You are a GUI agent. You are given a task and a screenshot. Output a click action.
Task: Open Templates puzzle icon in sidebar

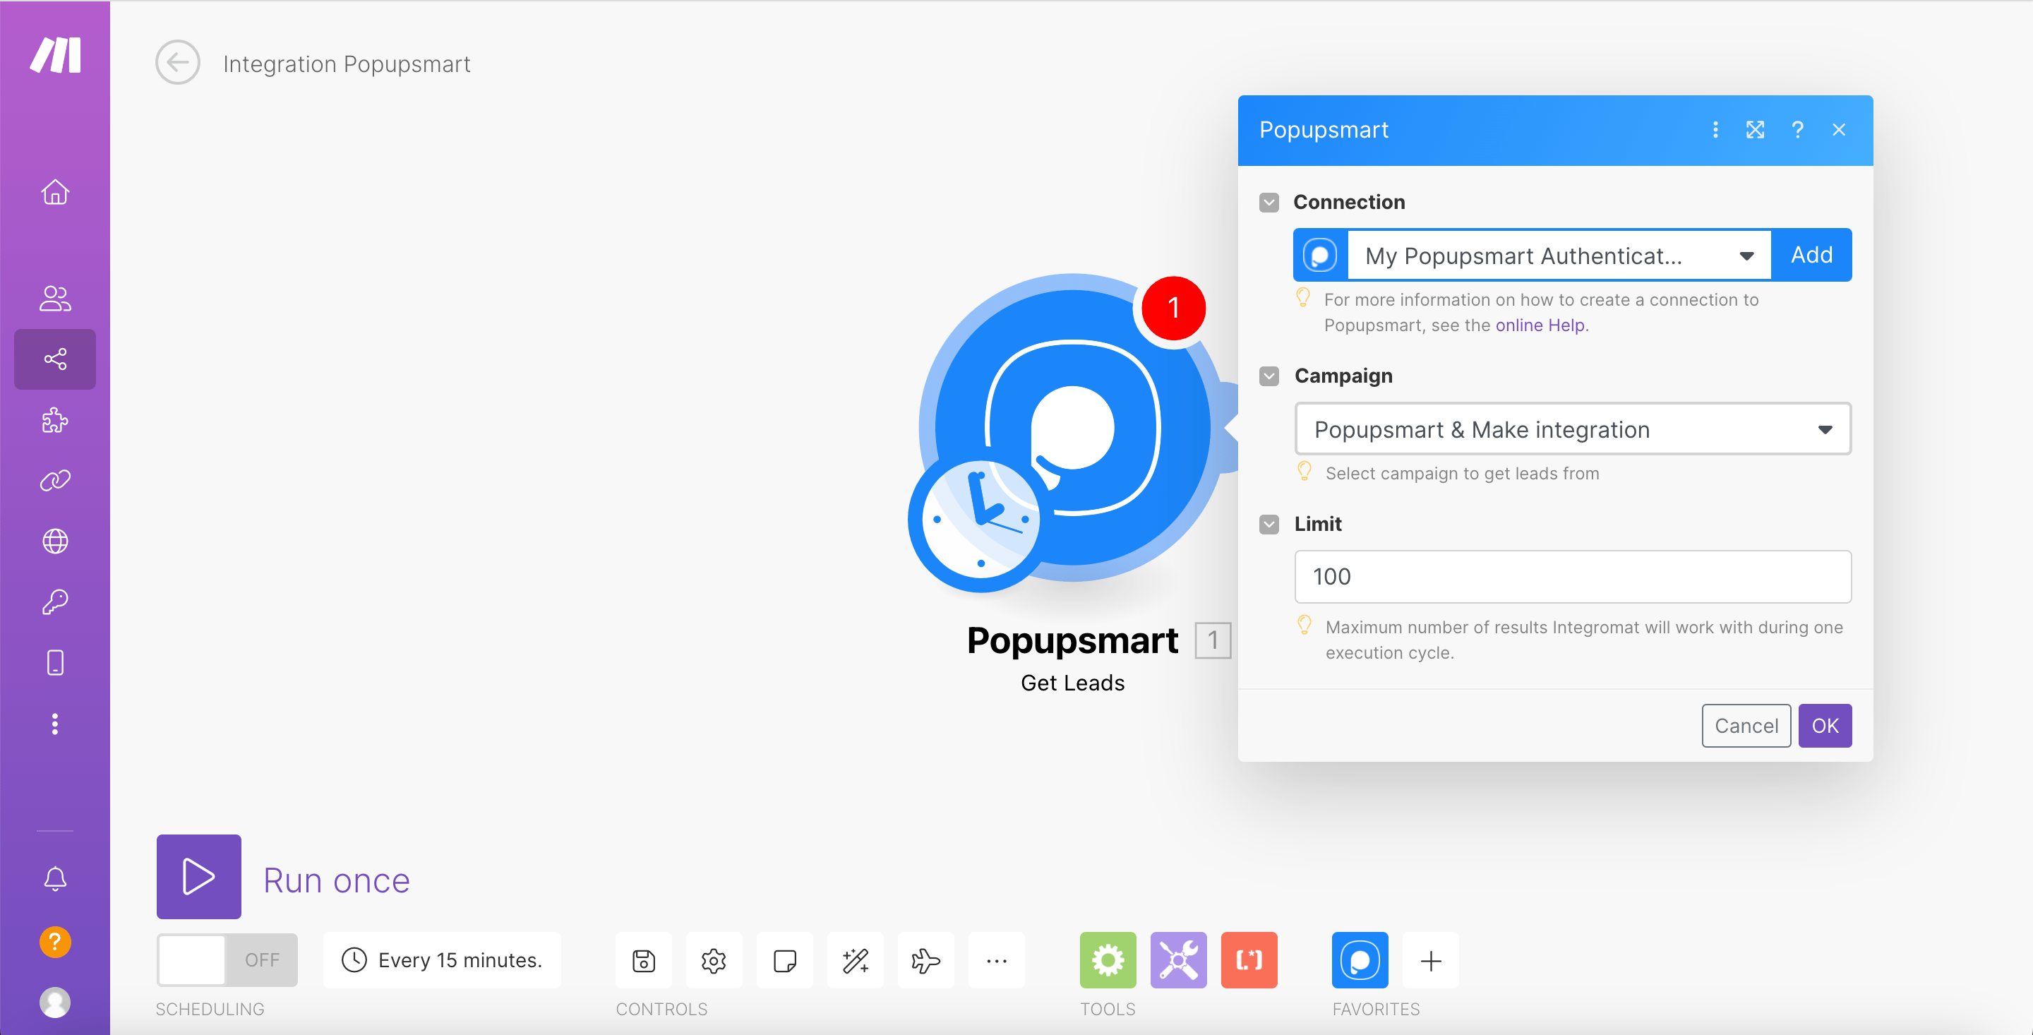click(54, 420)
